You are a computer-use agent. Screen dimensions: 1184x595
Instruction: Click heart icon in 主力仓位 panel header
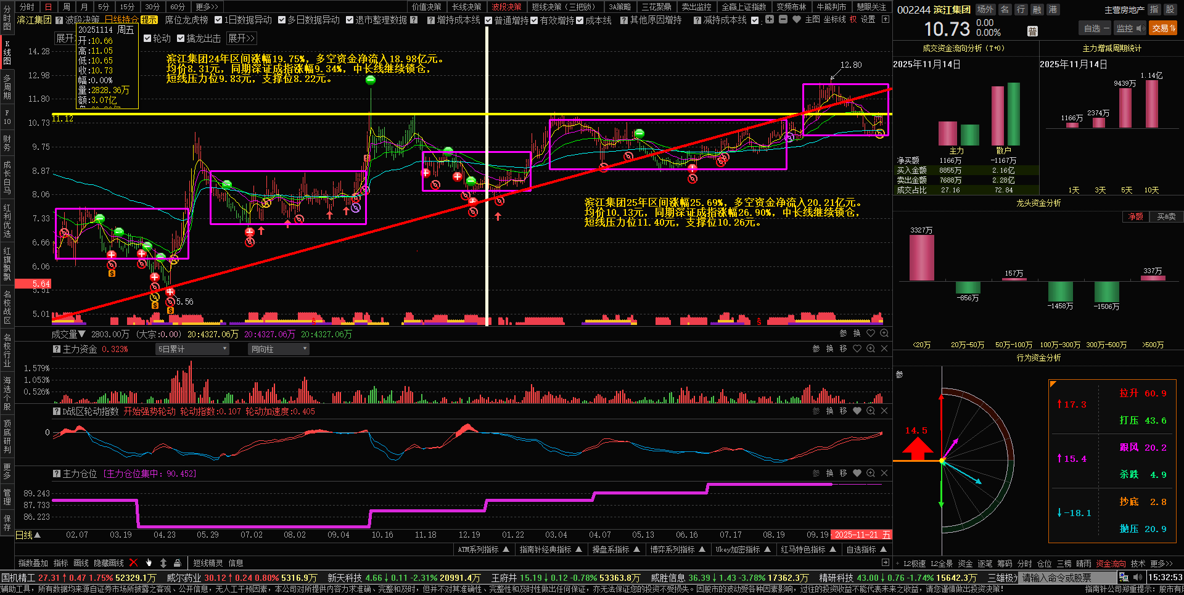(857, 473)
